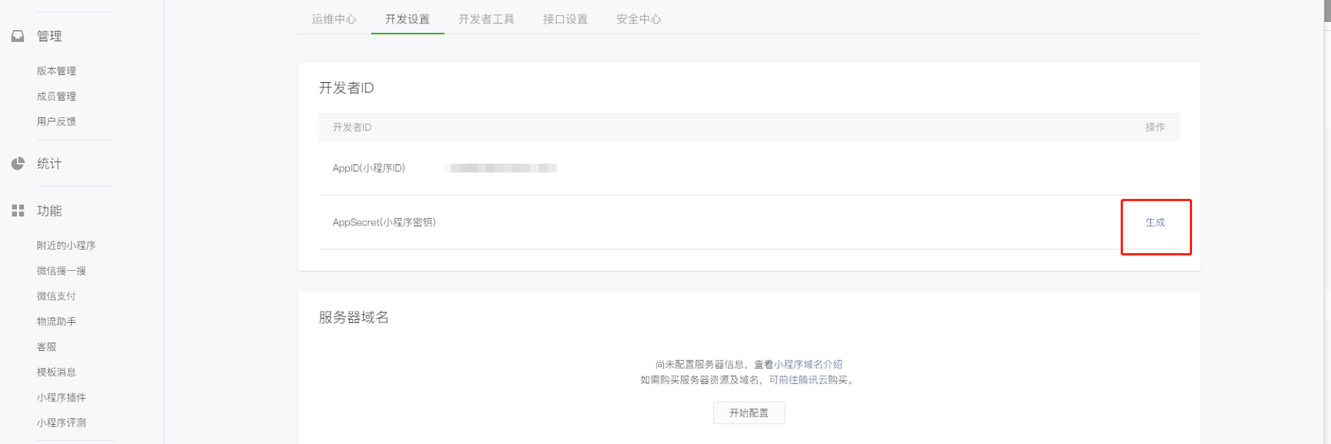Open 小程序插件 in the sidebar

tap(62, 397)
